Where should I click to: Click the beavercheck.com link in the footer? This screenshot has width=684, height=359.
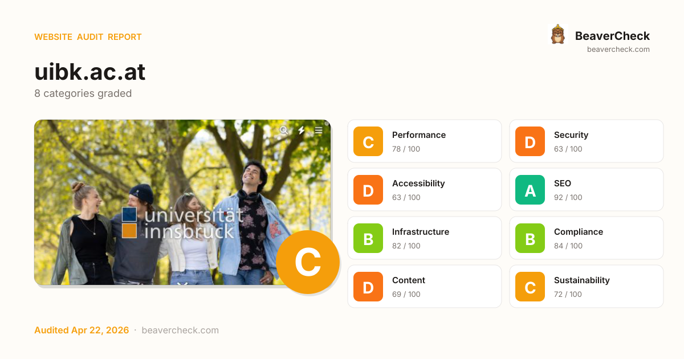click(x=180, y=331)
